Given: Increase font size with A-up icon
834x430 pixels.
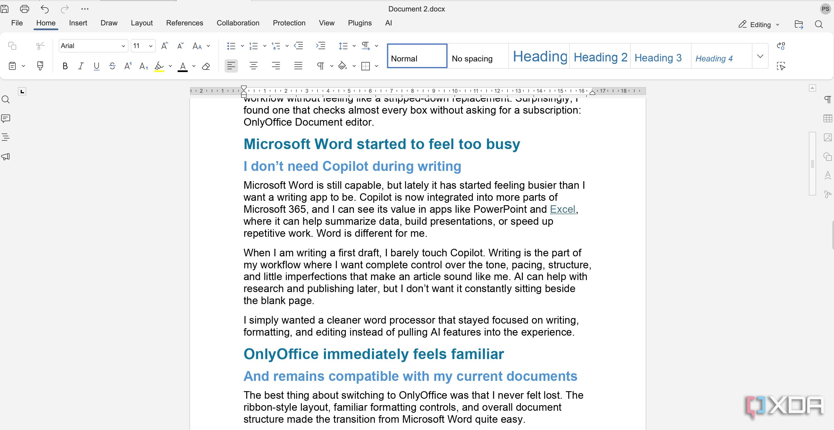Looking at the screenshot, I should (x=165, y=46).
